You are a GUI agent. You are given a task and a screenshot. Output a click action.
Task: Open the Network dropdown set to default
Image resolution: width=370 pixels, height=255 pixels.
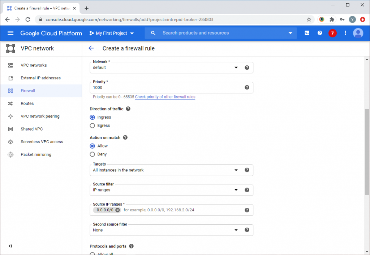point(171,67)
